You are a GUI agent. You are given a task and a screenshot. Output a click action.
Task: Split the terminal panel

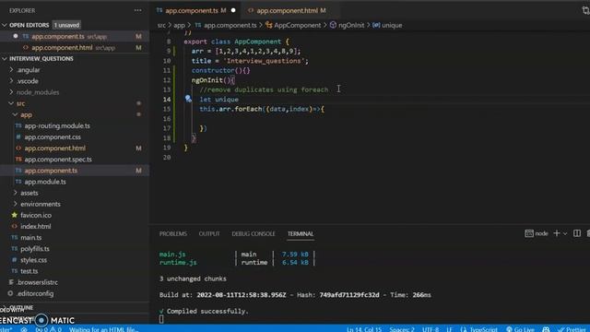point(577,233)
